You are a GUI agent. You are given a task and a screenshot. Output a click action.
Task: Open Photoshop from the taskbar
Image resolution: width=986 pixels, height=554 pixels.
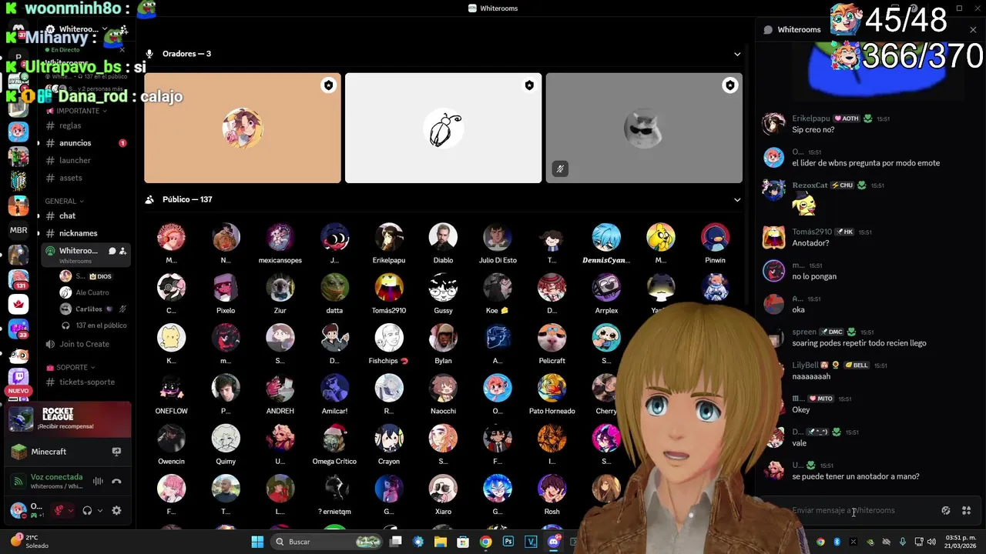(508, 542)
